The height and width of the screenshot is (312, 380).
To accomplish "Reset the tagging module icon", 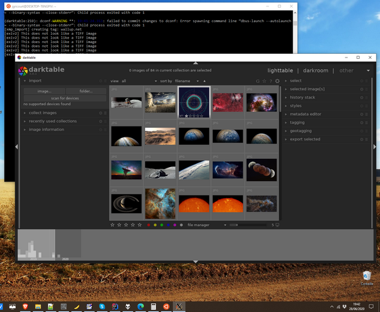I will pyautogui.click(x=362, y=123).
